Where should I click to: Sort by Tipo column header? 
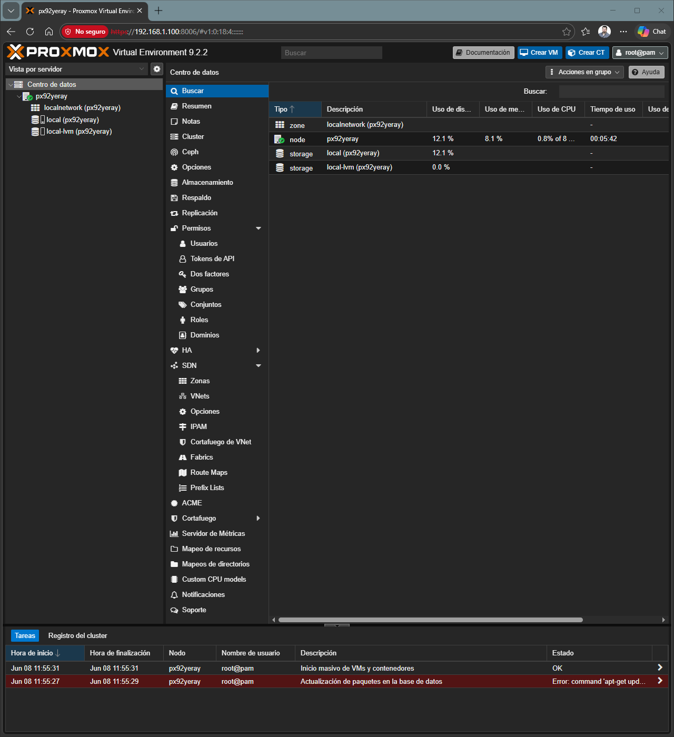pos(295,109)
